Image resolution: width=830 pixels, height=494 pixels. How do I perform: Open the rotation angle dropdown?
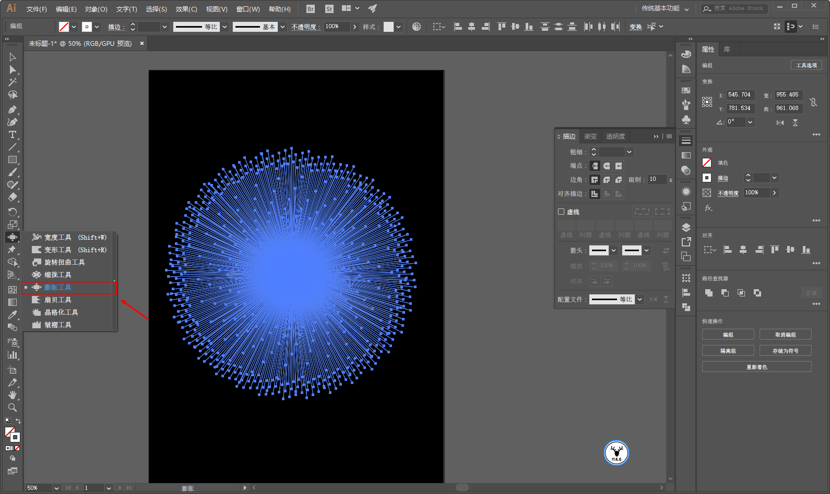[x=750, y=122]
